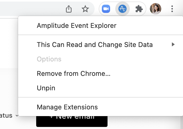Open This Can Read and Change Site Data
Screen dimensions: 183x129
point(95,45)
